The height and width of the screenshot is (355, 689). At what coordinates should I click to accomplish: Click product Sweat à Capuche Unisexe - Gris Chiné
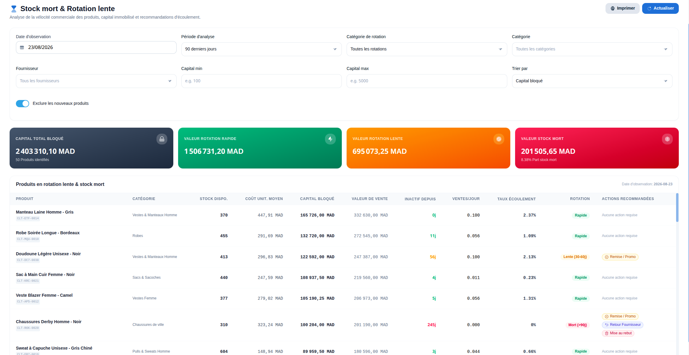[54, 348]
